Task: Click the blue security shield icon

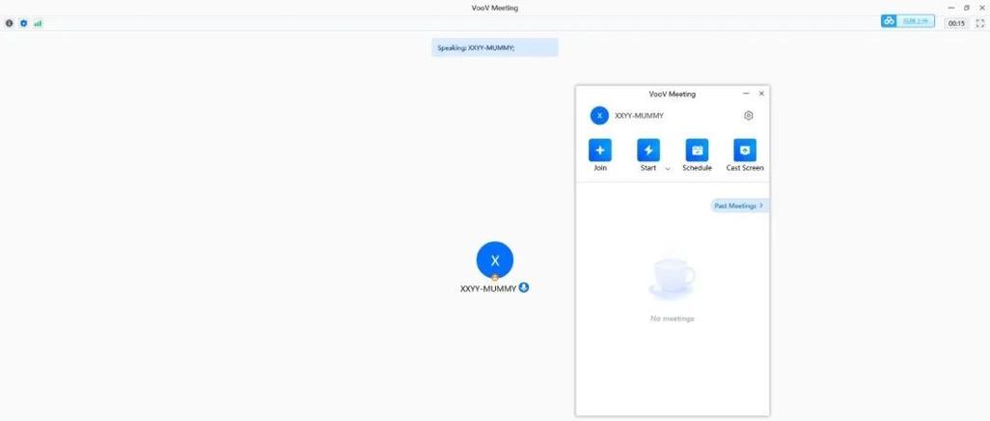Action: click(x=23, y=23)
